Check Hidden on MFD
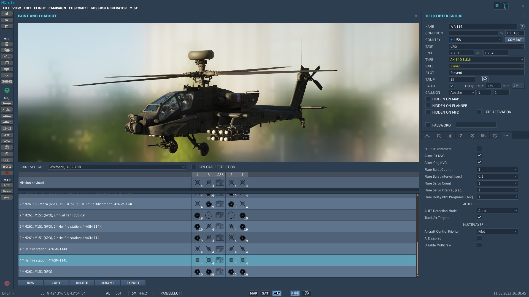Image resolution: width=529 pixels, height=297 pixels. click(x=428, y=112)
